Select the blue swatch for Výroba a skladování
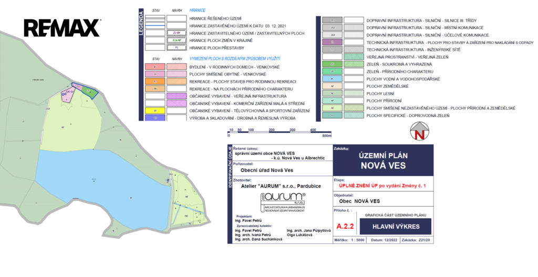This screenshot has width=538, height=277. (155, 118)
